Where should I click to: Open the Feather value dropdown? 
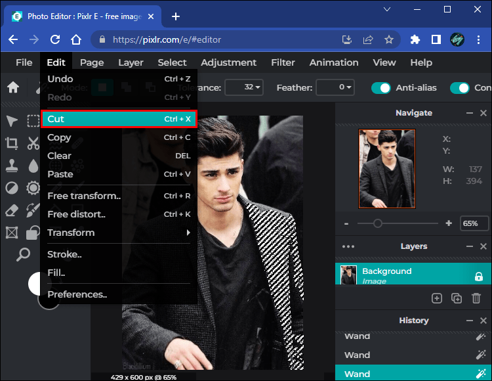point(335,87)
